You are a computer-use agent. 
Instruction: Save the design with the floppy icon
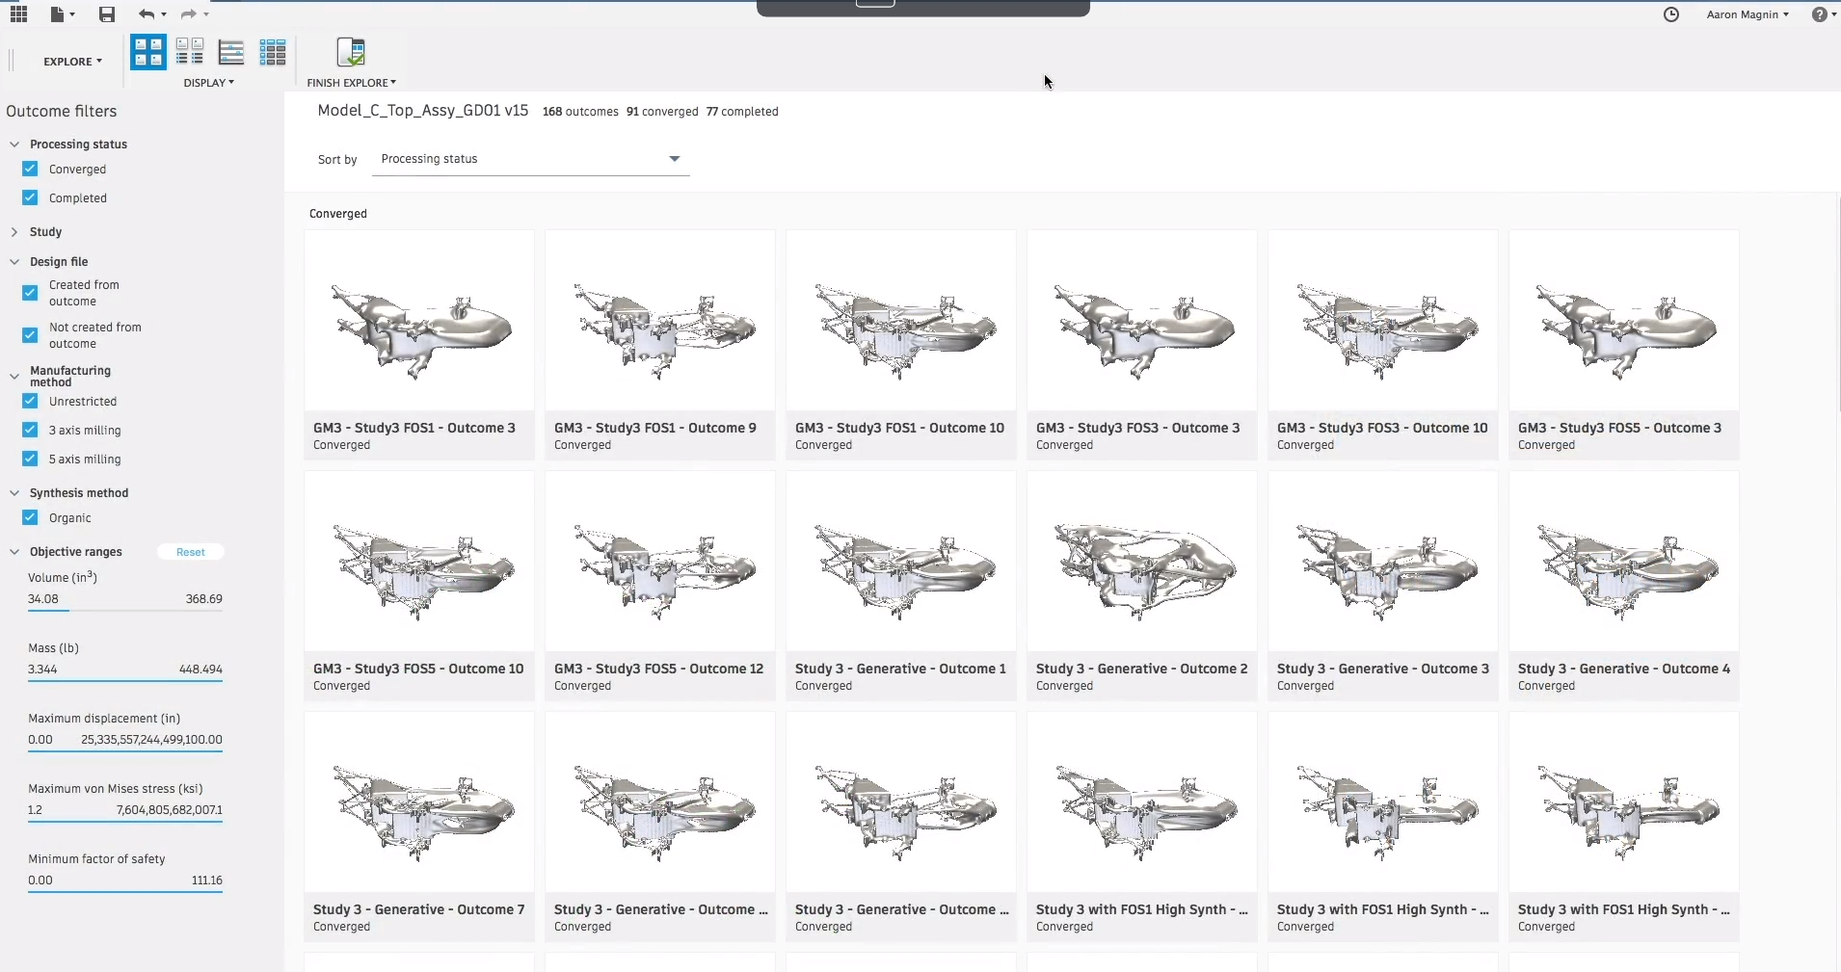[x=107, y=13]
